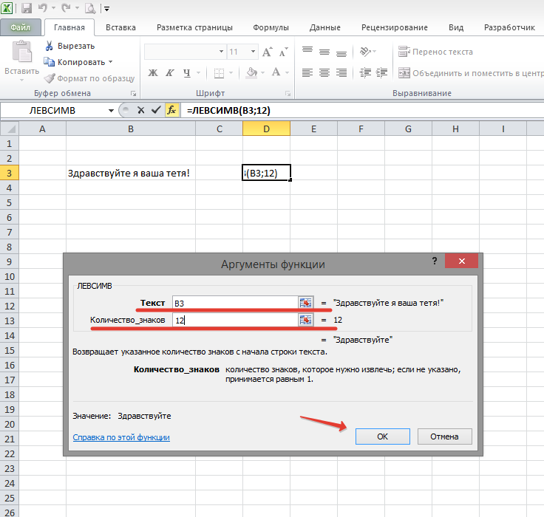Expand underline style dropdown arrow
Viewport: 544px width, 517px height.
point(199,73)
